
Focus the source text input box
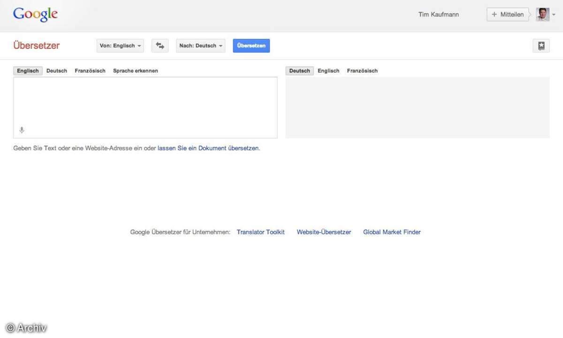click(145, 108)
